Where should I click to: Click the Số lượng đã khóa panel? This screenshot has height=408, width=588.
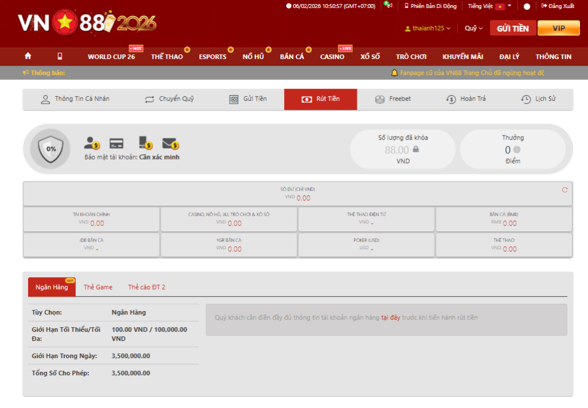tap(403, 149)
